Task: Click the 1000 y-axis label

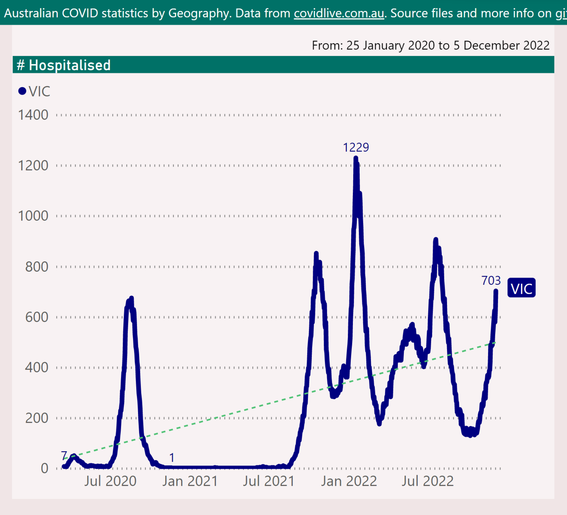Action: (33, 216)
